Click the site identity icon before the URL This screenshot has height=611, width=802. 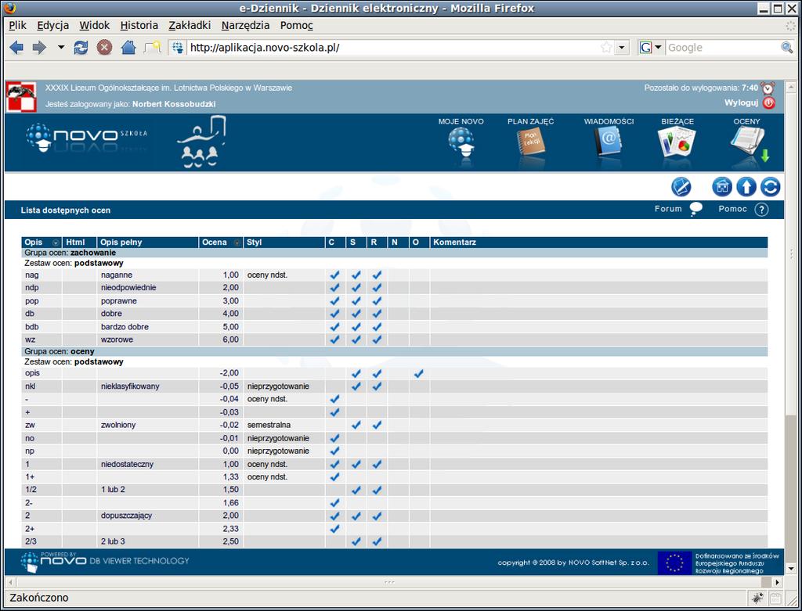pyautogui.click(x=178, y=48)
